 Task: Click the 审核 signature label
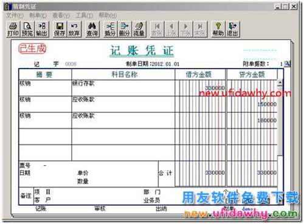[x=100, y=208]
